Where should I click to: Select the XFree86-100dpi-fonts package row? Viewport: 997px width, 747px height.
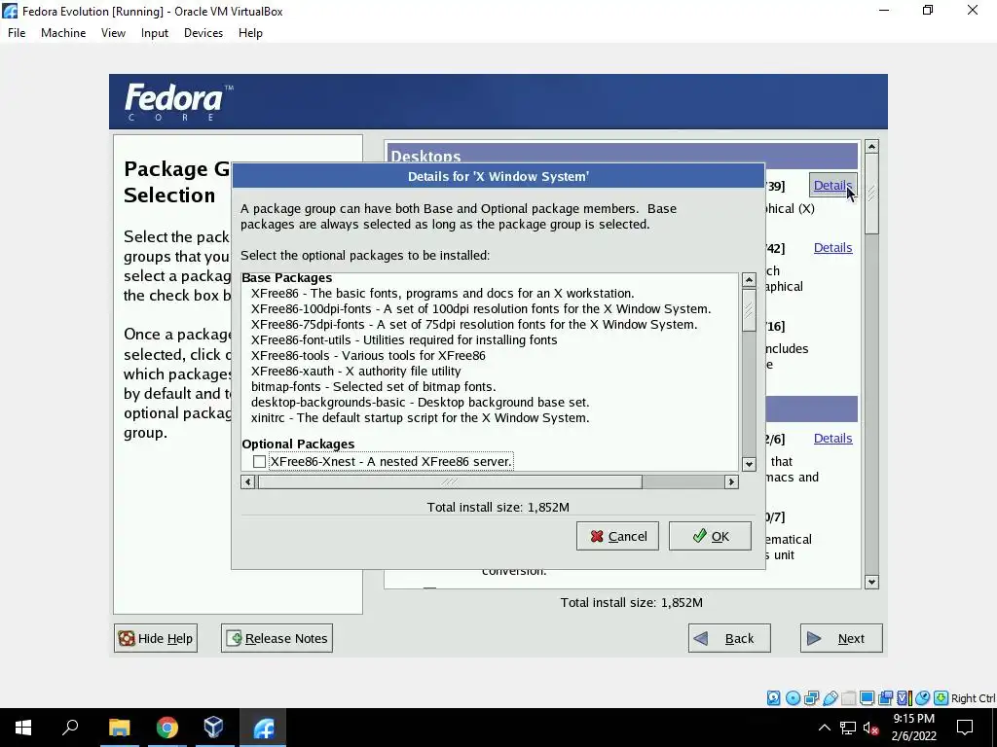coord(481,308)
